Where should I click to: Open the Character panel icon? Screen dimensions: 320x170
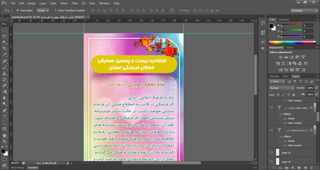click(x=263, y=42)
